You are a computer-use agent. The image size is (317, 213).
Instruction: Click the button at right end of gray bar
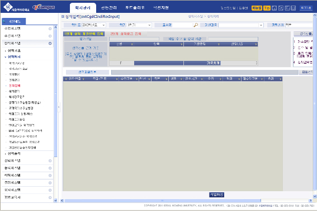click(306, 72)
